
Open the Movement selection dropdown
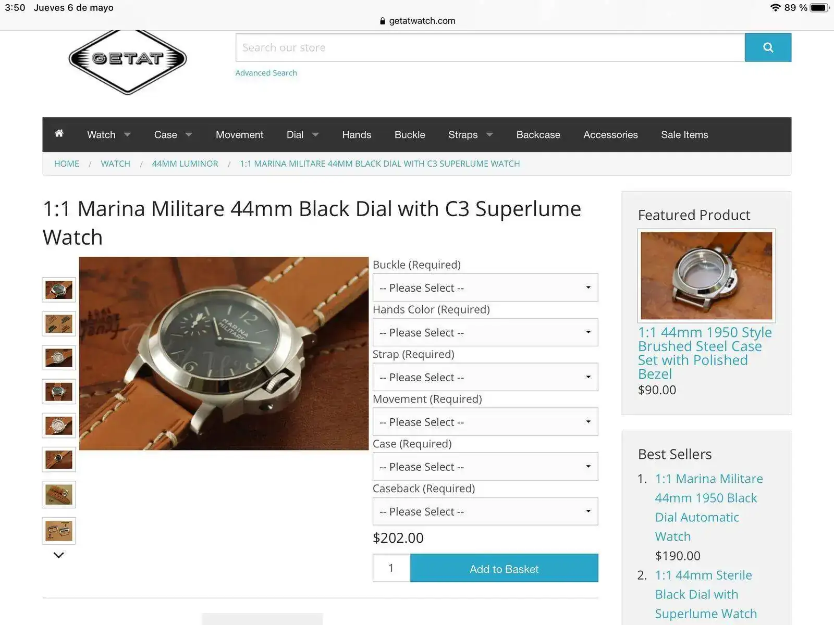[x=485, y=422]
